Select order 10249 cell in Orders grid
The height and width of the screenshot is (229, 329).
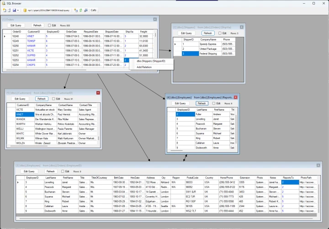[x=19, y=41]
